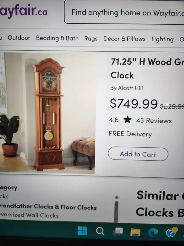Launch Microsoft Edge from the taskbar
The image size is (184, 246).
(x=153, y=232)
